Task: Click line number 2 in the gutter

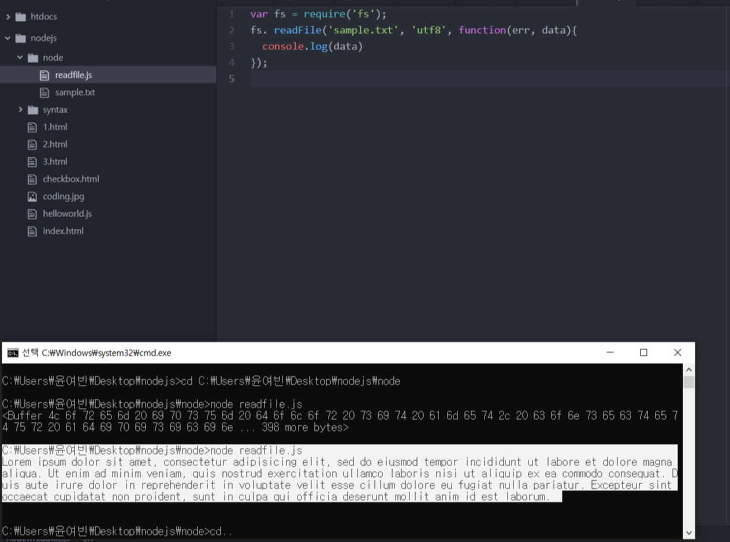Action: click(232, 30)
